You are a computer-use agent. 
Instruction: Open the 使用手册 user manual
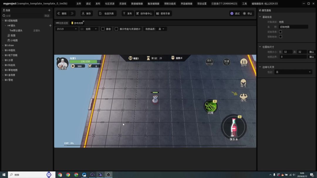click(x=163, y=13)
